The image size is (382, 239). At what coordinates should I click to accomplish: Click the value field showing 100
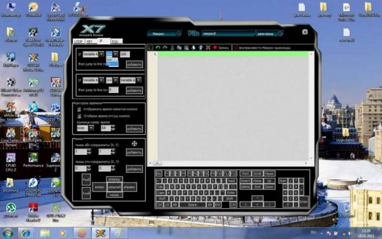125,54
